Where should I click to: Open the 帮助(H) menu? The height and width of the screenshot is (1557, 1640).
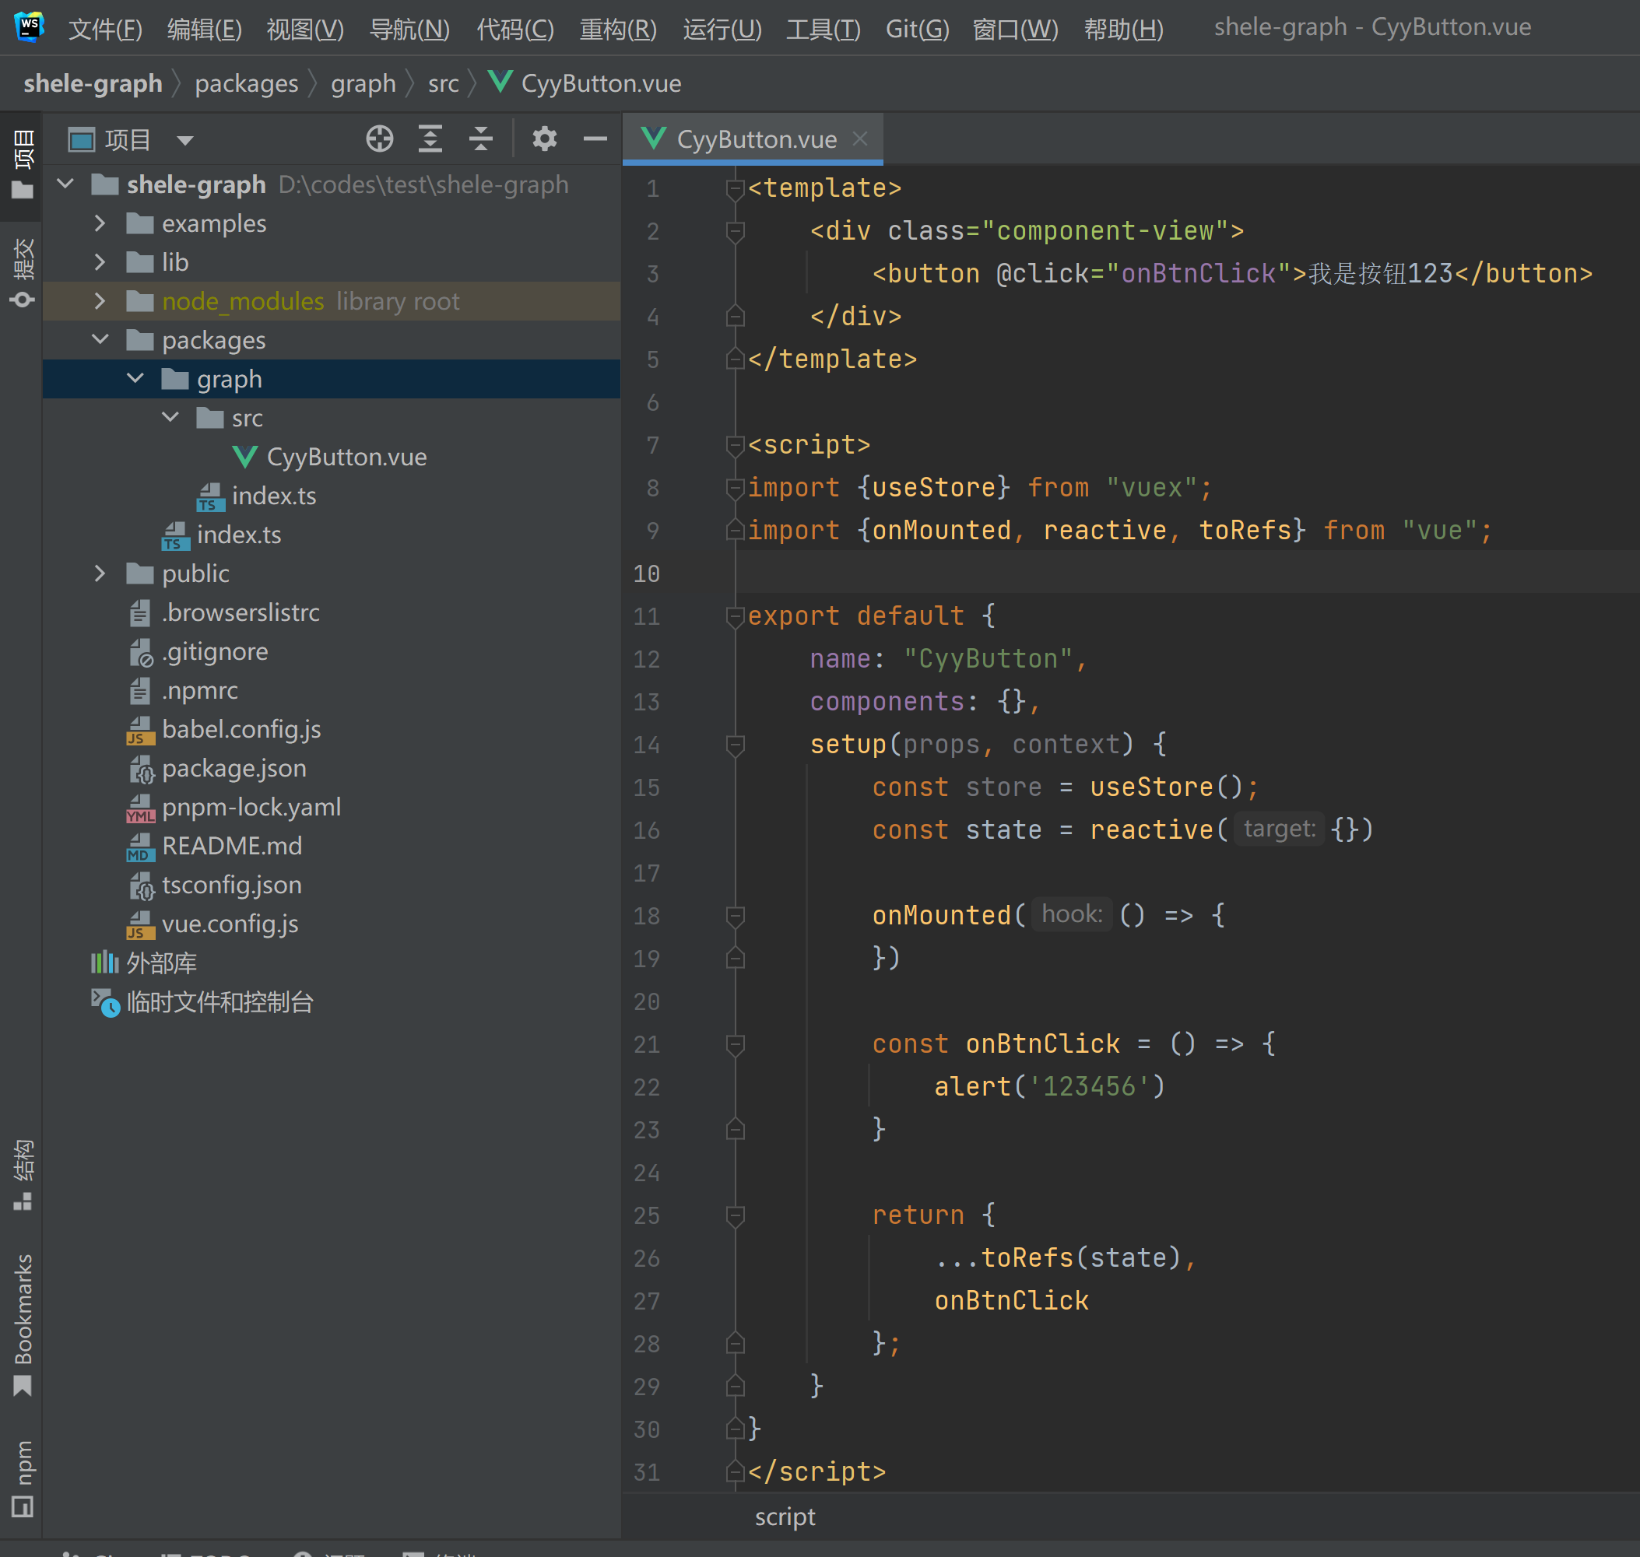coord(1123,29)
